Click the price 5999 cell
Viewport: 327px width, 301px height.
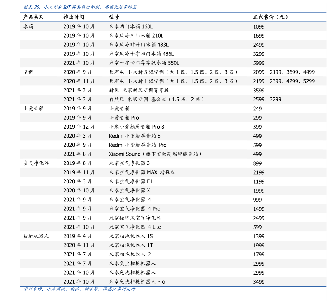259,63
